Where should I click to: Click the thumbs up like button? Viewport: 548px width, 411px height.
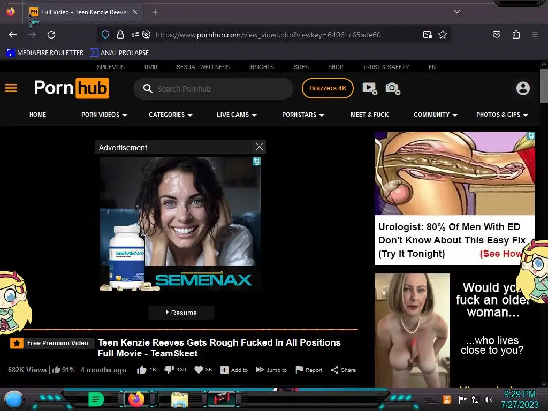(141, 370)
